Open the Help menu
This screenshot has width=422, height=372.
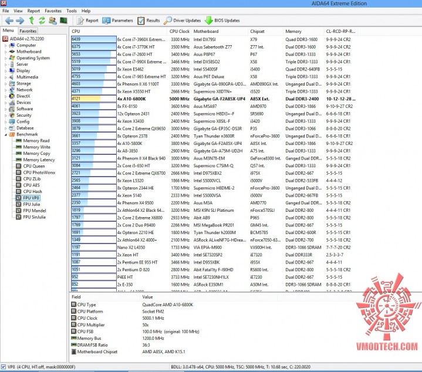[86, 11]
